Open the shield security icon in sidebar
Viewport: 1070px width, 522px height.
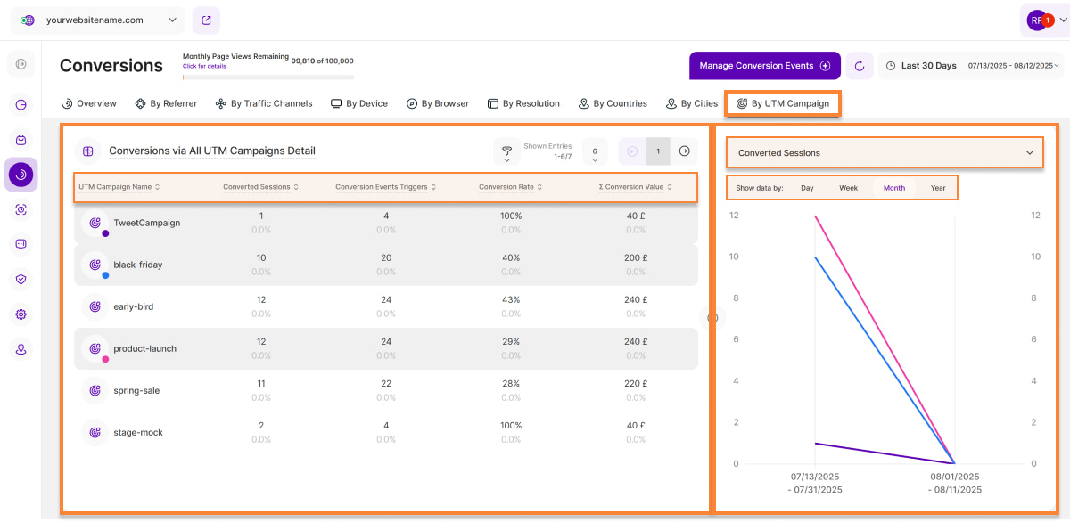coord(21,279)
